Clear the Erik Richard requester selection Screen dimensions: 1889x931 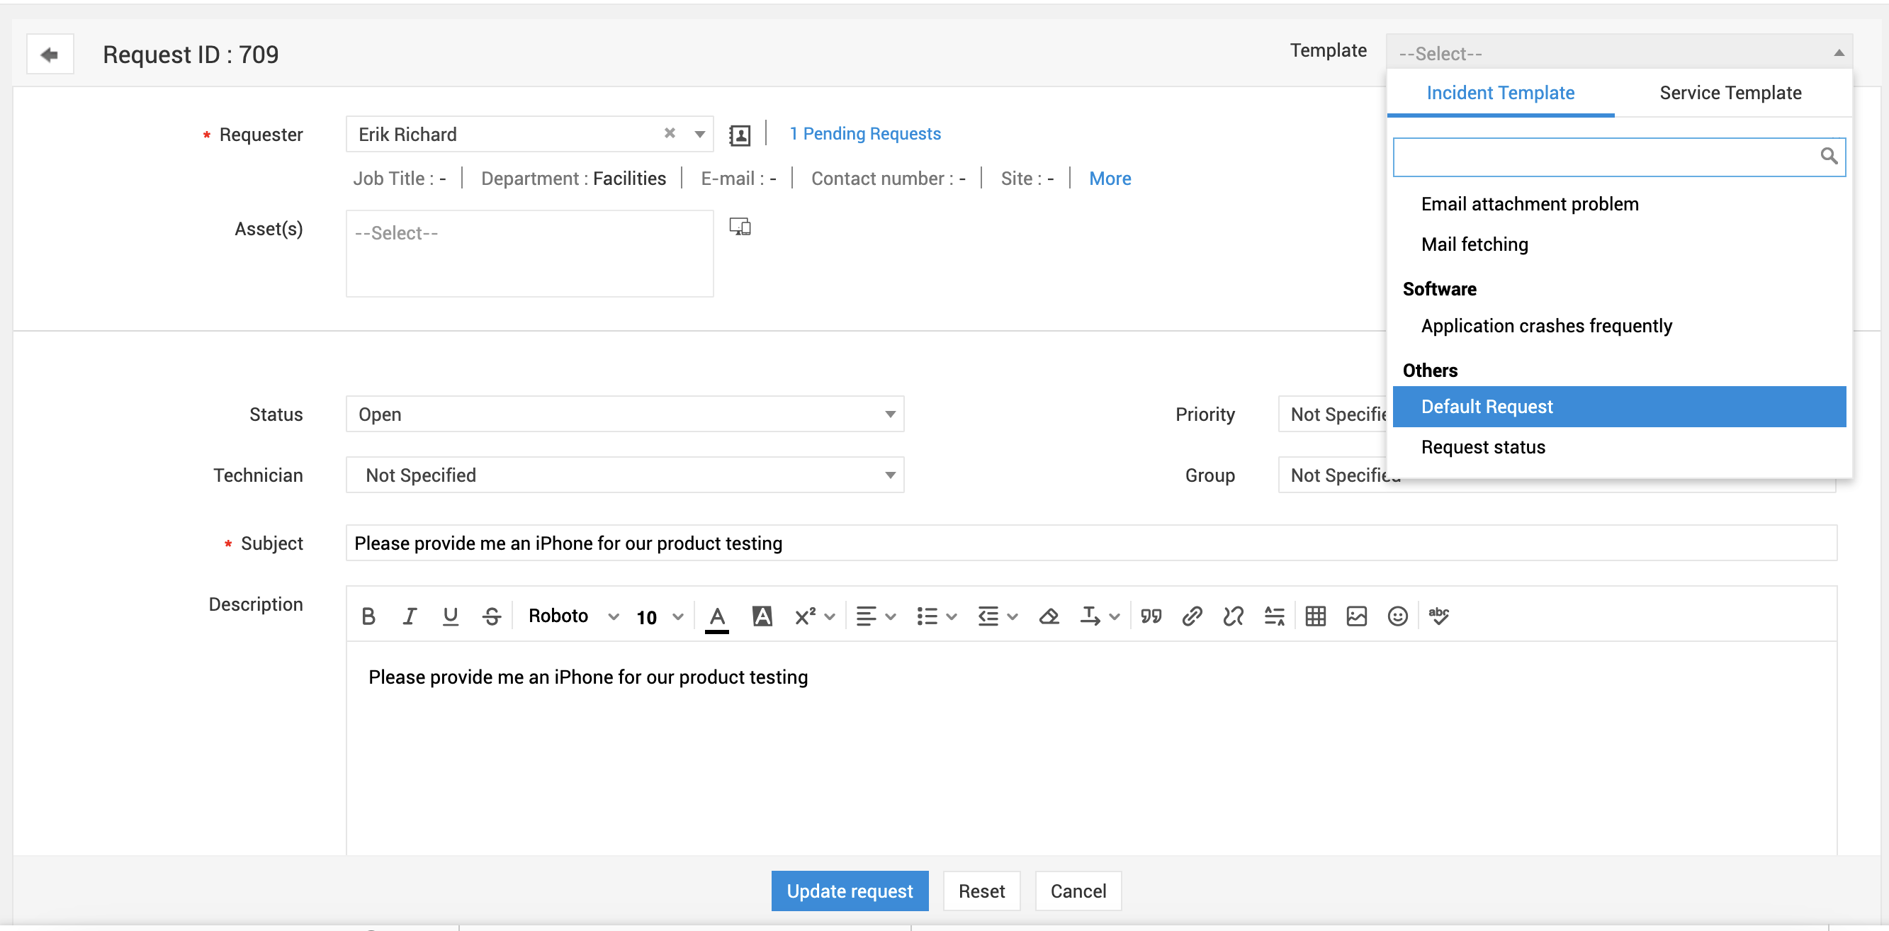(x=670, y=133)
